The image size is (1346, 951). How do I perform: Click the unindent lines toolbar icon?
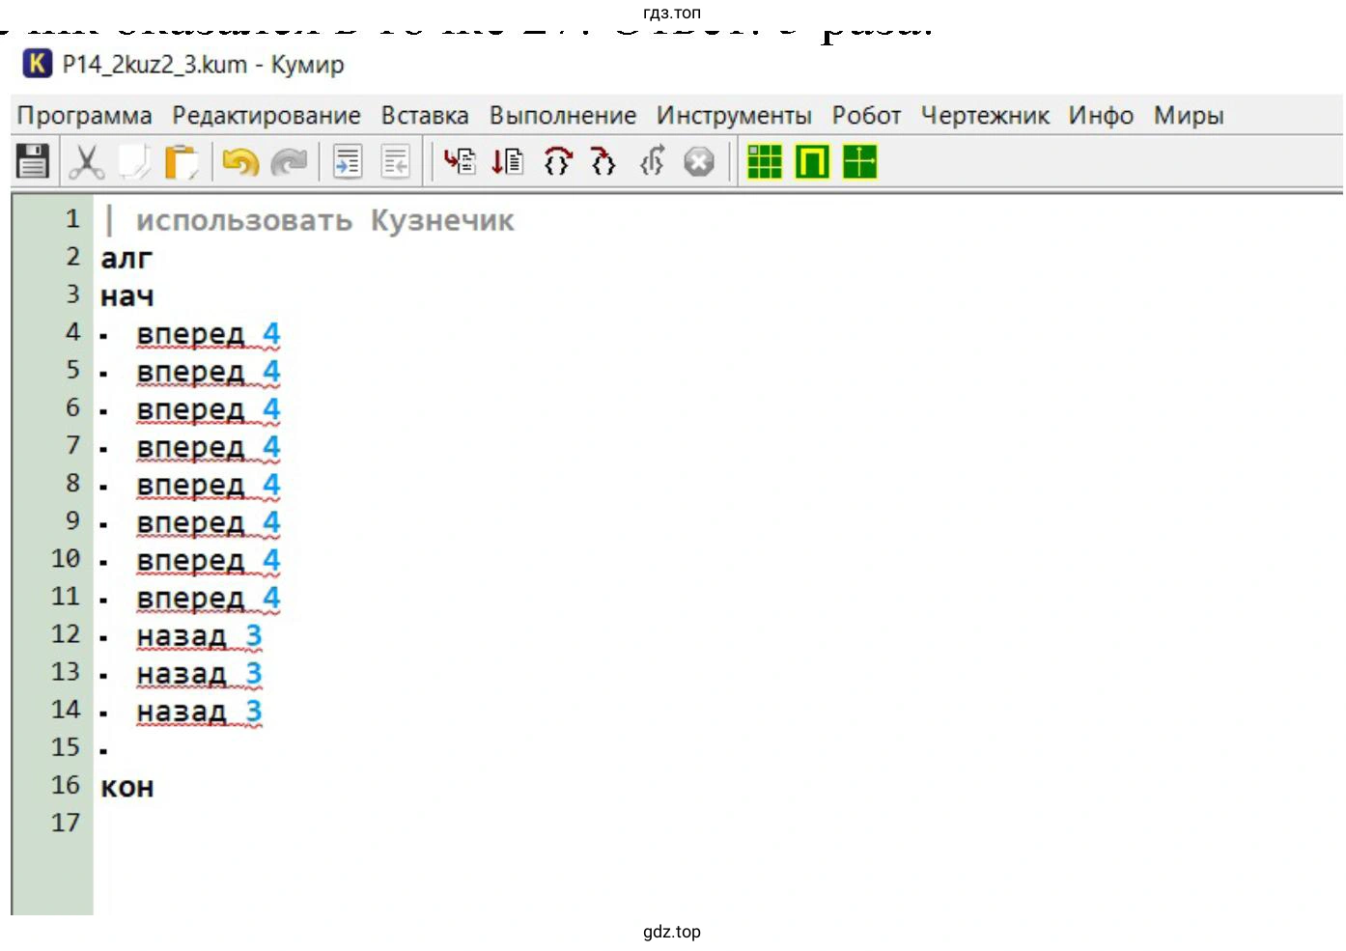coord(396,161)
